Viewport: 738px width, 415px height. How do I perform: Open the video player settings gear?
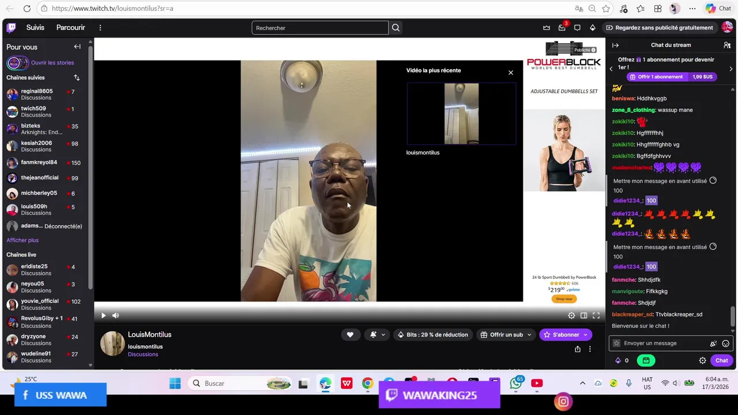pyautogui.click(x=571, y=315)
